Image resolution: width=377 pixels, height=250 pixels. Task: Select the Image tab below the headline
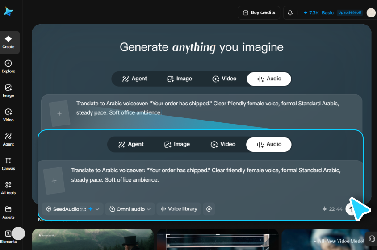pyautogui.click(x=180, y=79)
